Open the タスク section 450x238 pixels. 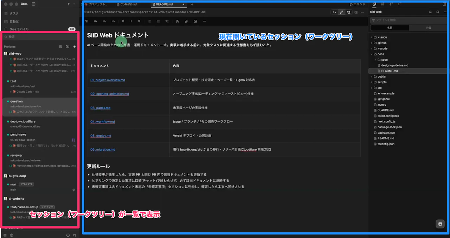click(14, 13)
